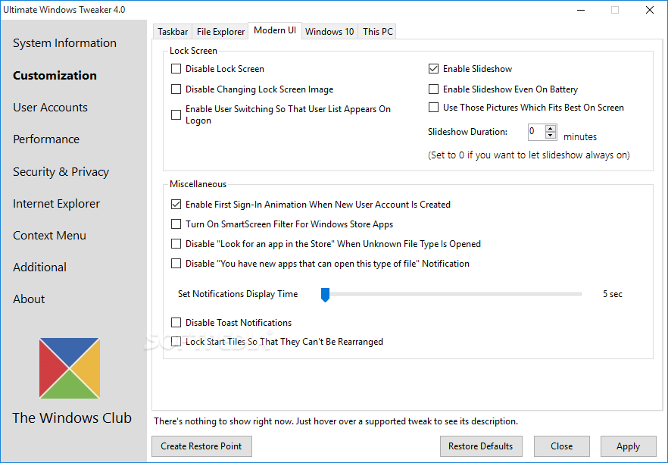Switch to the Taskbar tab
668x463 pixels.
click(173, 32)
